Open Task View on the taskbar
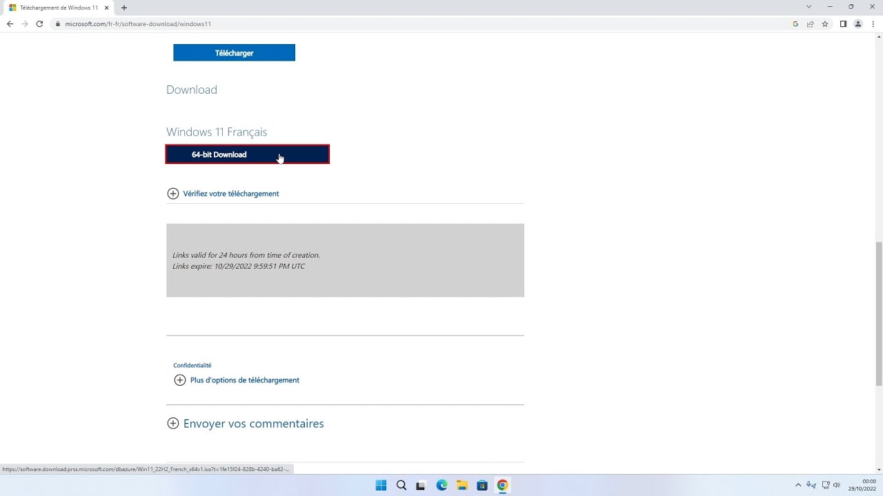 point(421,485)
